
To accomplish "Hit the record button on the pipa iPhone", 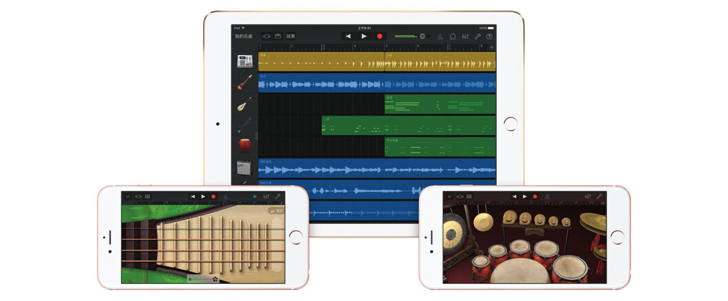I will pos(213,197).
